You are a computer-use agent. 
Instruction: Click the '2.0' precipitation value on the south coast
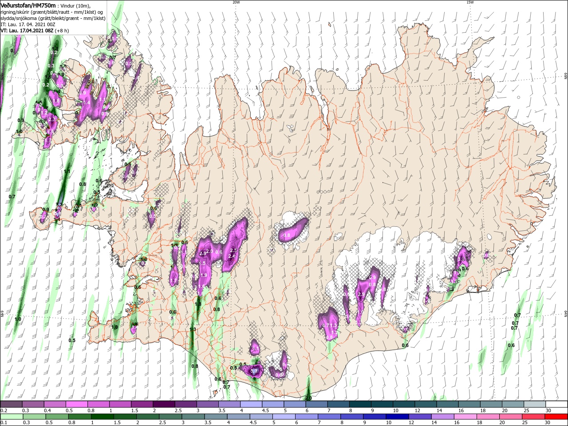point(308,398)
